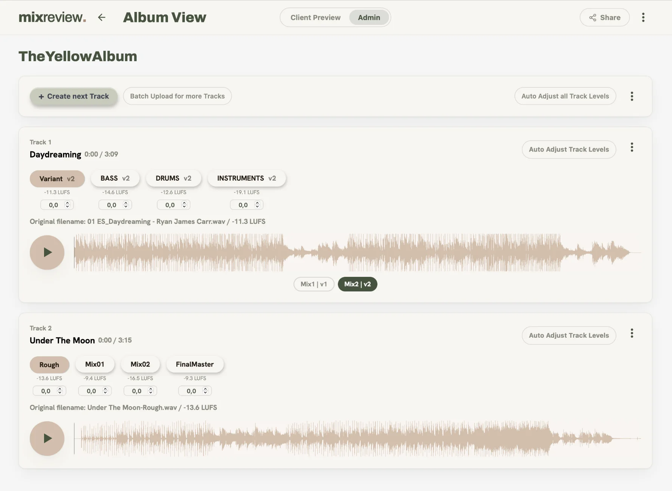The width and height of the screenshot is (672, 491).
Task: Click the -9.4 LUFS label under Mix01
Action: coord(95,378)
